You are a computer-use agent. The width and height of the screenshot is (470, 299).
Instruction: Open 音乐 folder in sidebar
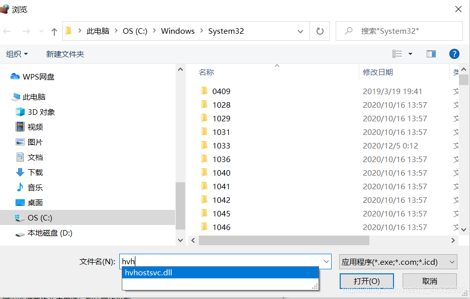click(29, 187)
